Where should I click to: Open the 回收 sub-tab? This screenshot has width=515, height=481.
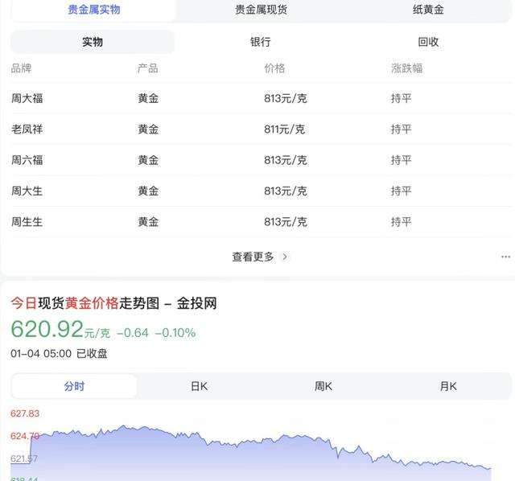tap(428, 42)
